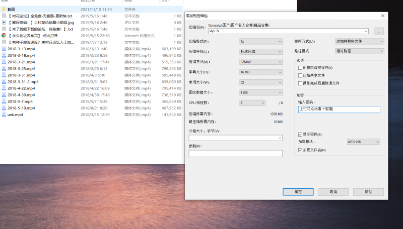Select the Chrome shortcut icon in file list
The height and width of the screenshot is (229, 403).
tap(4, 36)
